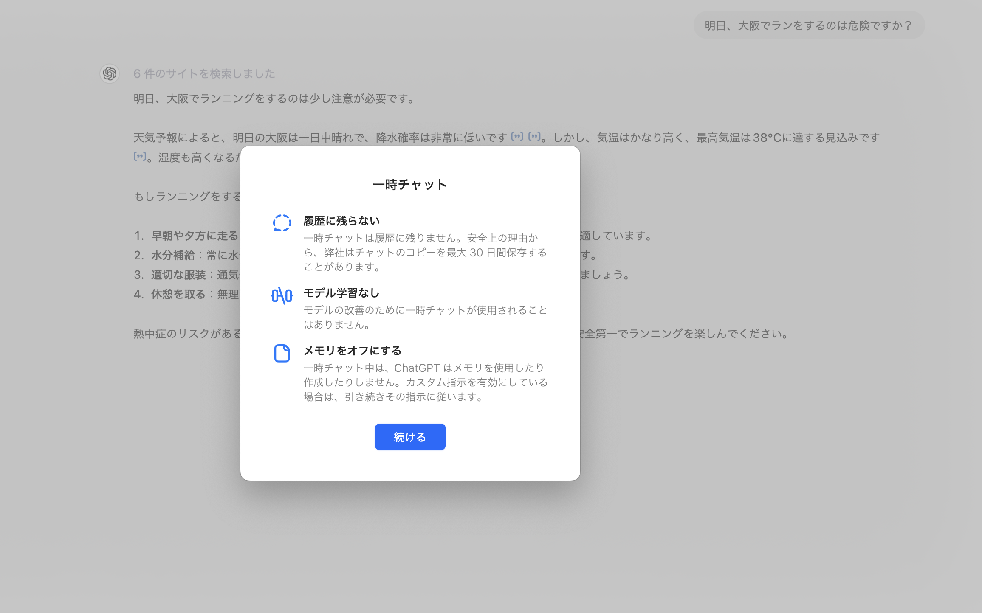Click the model-training icon beside モデル学習なし
The width and height of the screenshot is (982, 613).
[x=282, y=295]
